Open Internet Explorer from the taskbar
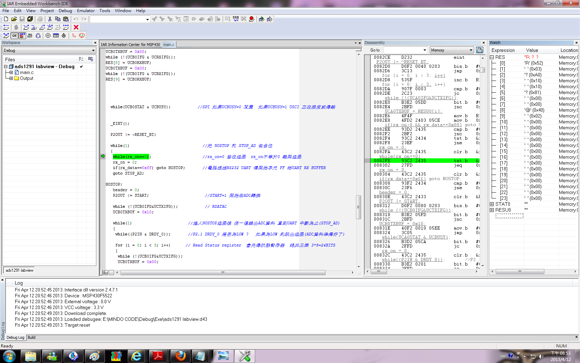 tap(137, 356)
